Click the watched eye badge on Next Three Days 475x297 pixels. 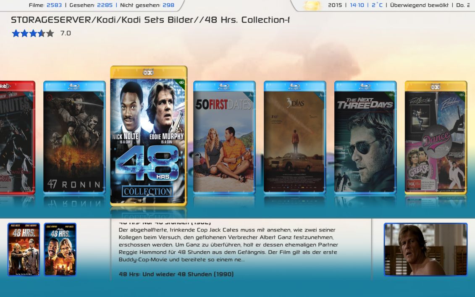pyautogui.click(x=392, y=95)
